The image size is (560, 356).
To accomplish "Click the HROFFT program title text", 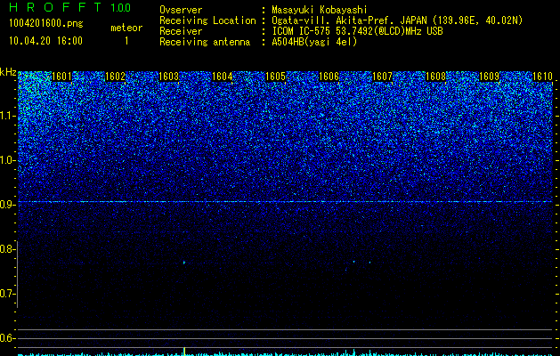I will coord(56,7).
